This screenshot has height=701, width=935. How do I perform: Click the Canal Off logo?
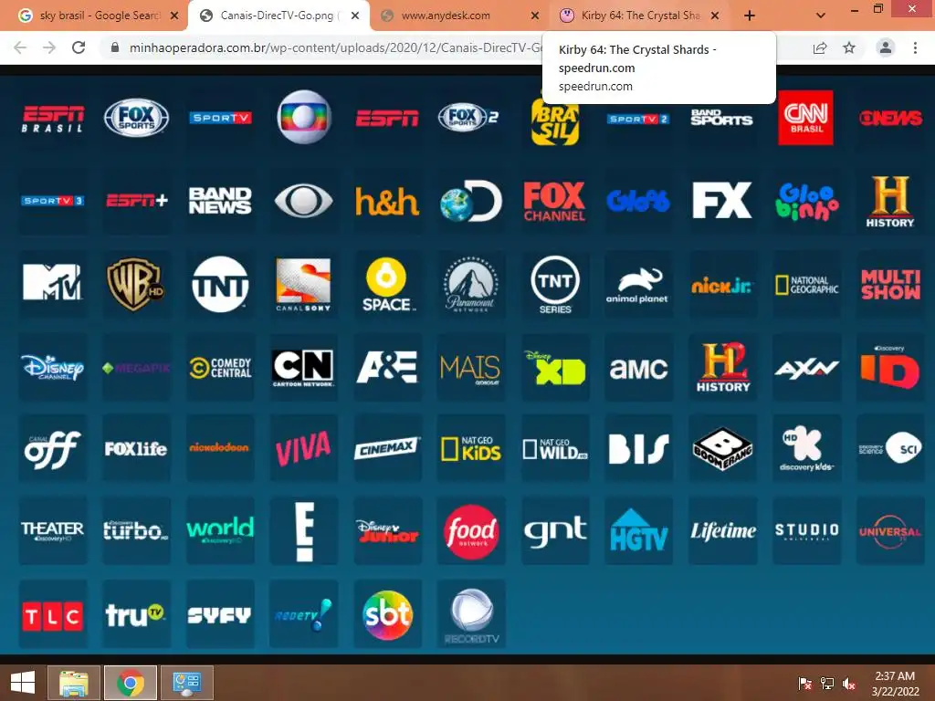click(x=52, y=449)
